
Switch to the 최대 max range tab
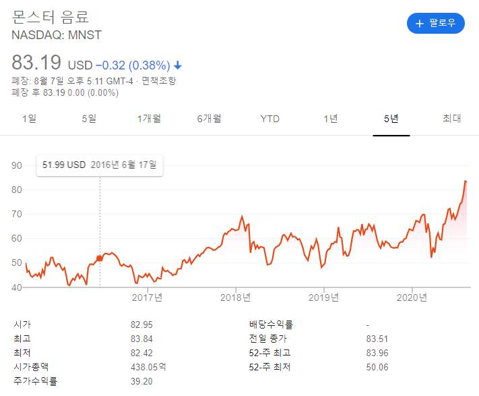pos(452,119)
